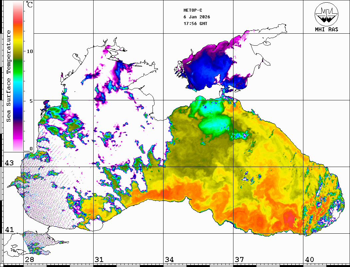Click the 17:56 GMT timestamp
This screenshot has height=267, width=350.
coord(195,24)
